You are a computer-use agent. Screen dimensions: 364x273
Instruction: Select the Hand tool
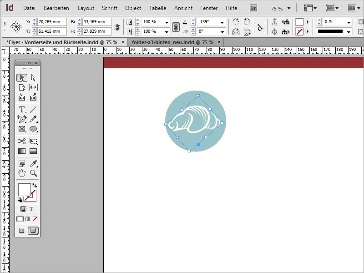[22, 173]
